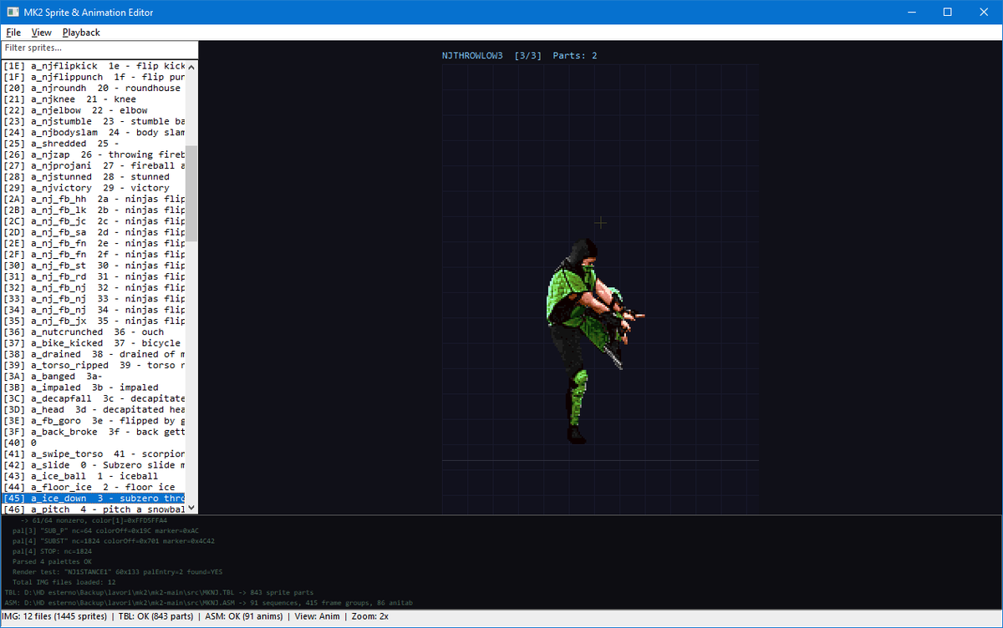The width and height of the screenshot is (1003, 628).
Task: Select the [3F] a_back_broke row
Action: pos(93,432)
